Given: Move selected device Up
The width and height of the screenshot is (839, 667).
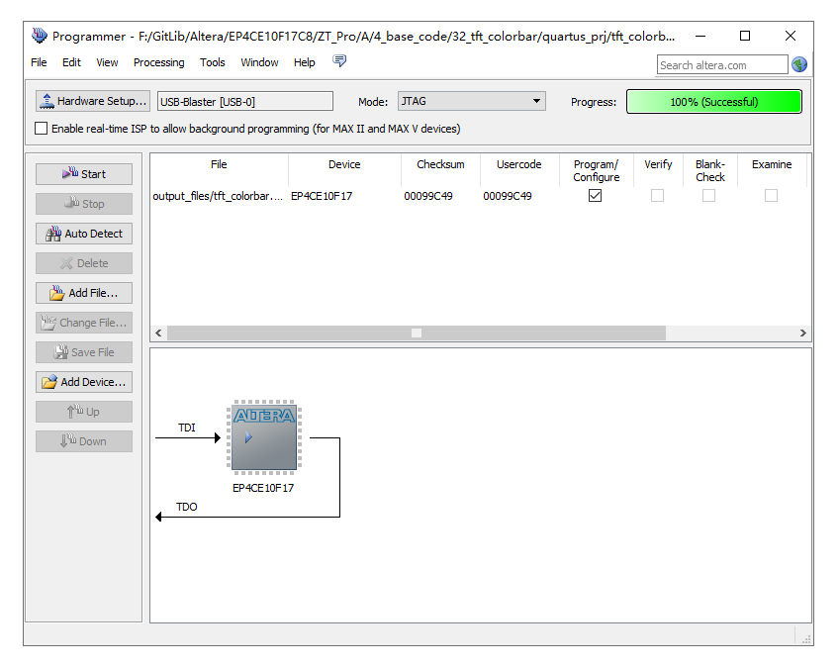Looking at the screenshot, I should tap(84, 412).
